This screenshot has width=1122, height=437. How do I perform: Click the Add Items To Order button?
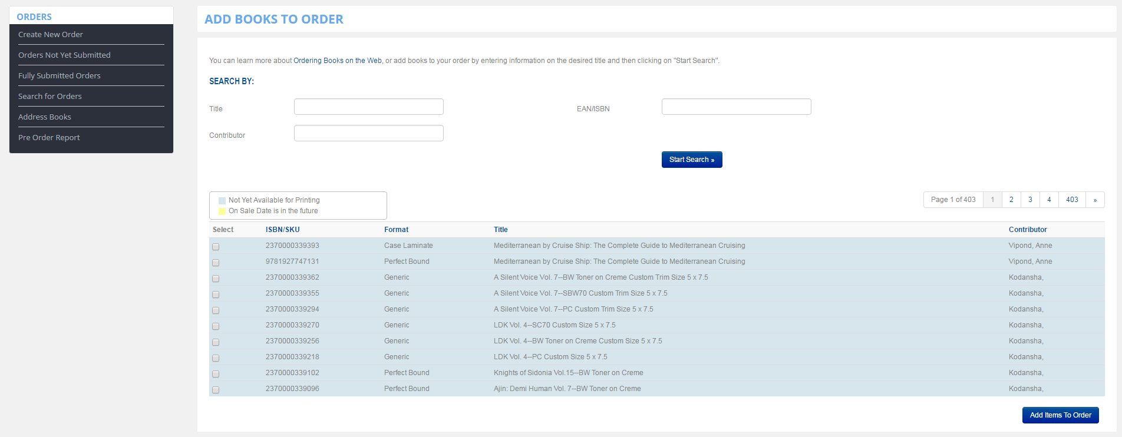click(1061, 415)
